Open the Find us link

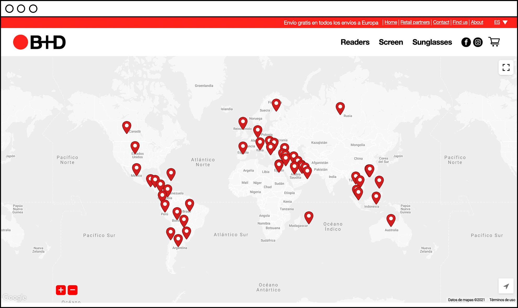[460, 22]
